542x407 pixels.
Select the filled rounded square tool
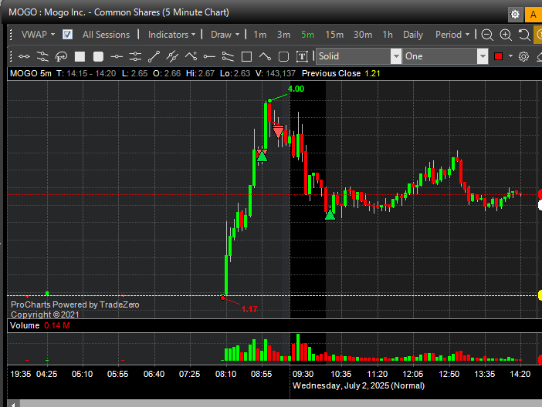point(98,56)
